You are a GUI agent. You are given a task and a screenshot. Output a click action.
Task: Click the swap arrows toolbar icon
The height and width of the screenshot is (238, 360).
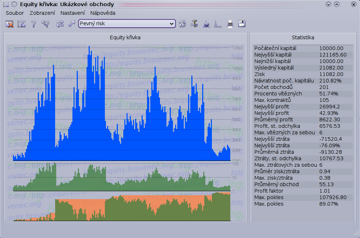[60, 24]
